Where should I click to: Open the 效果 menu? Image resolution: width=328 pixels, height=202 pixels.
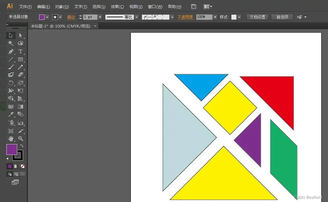tap(117, 6)
